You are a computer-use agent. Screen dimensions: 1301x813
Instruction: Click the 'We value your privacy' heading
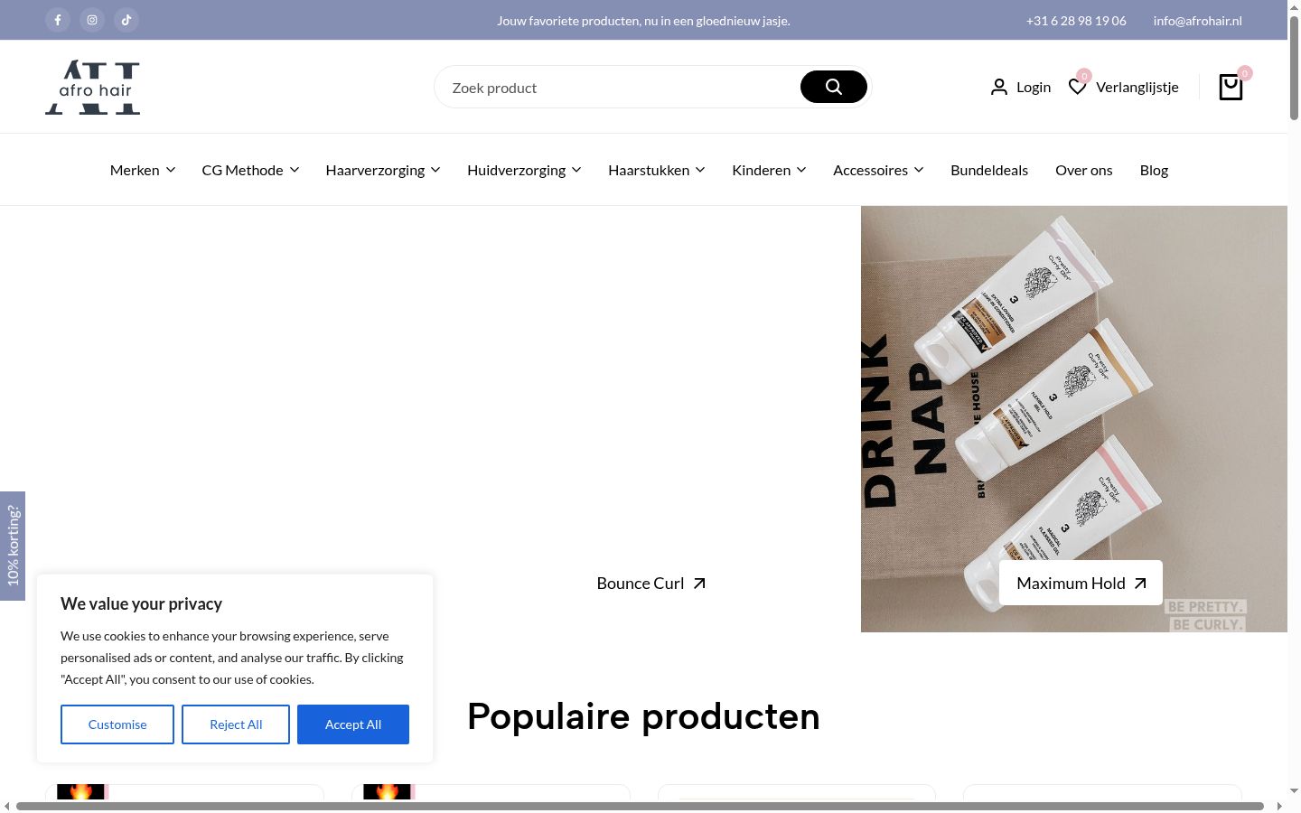[141, 603]
